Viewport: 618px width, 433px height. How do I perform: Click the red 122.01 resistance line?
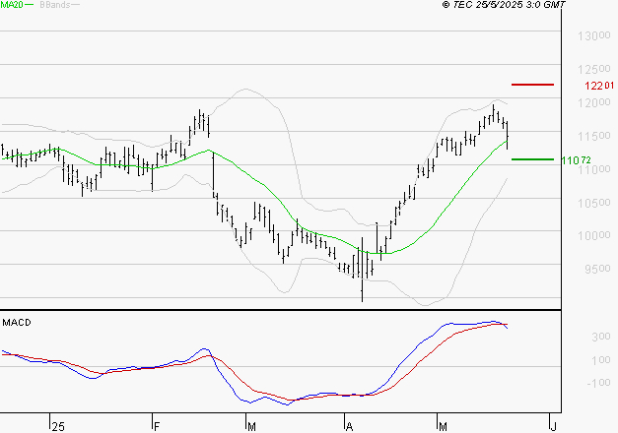[x=532, y=85]
